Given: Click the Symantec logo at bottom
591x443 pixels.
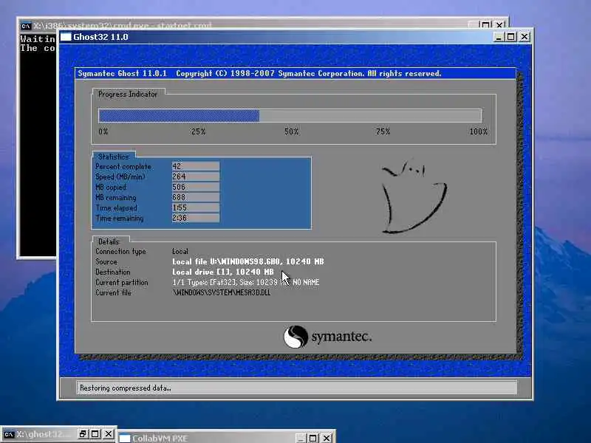Looking at the screenshot, I should click(327, 337).
